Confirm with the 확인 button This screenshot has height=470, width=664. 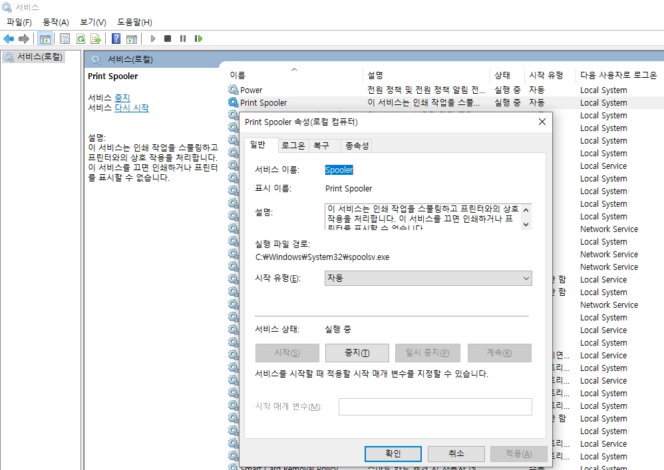click(x=393, y=454)
